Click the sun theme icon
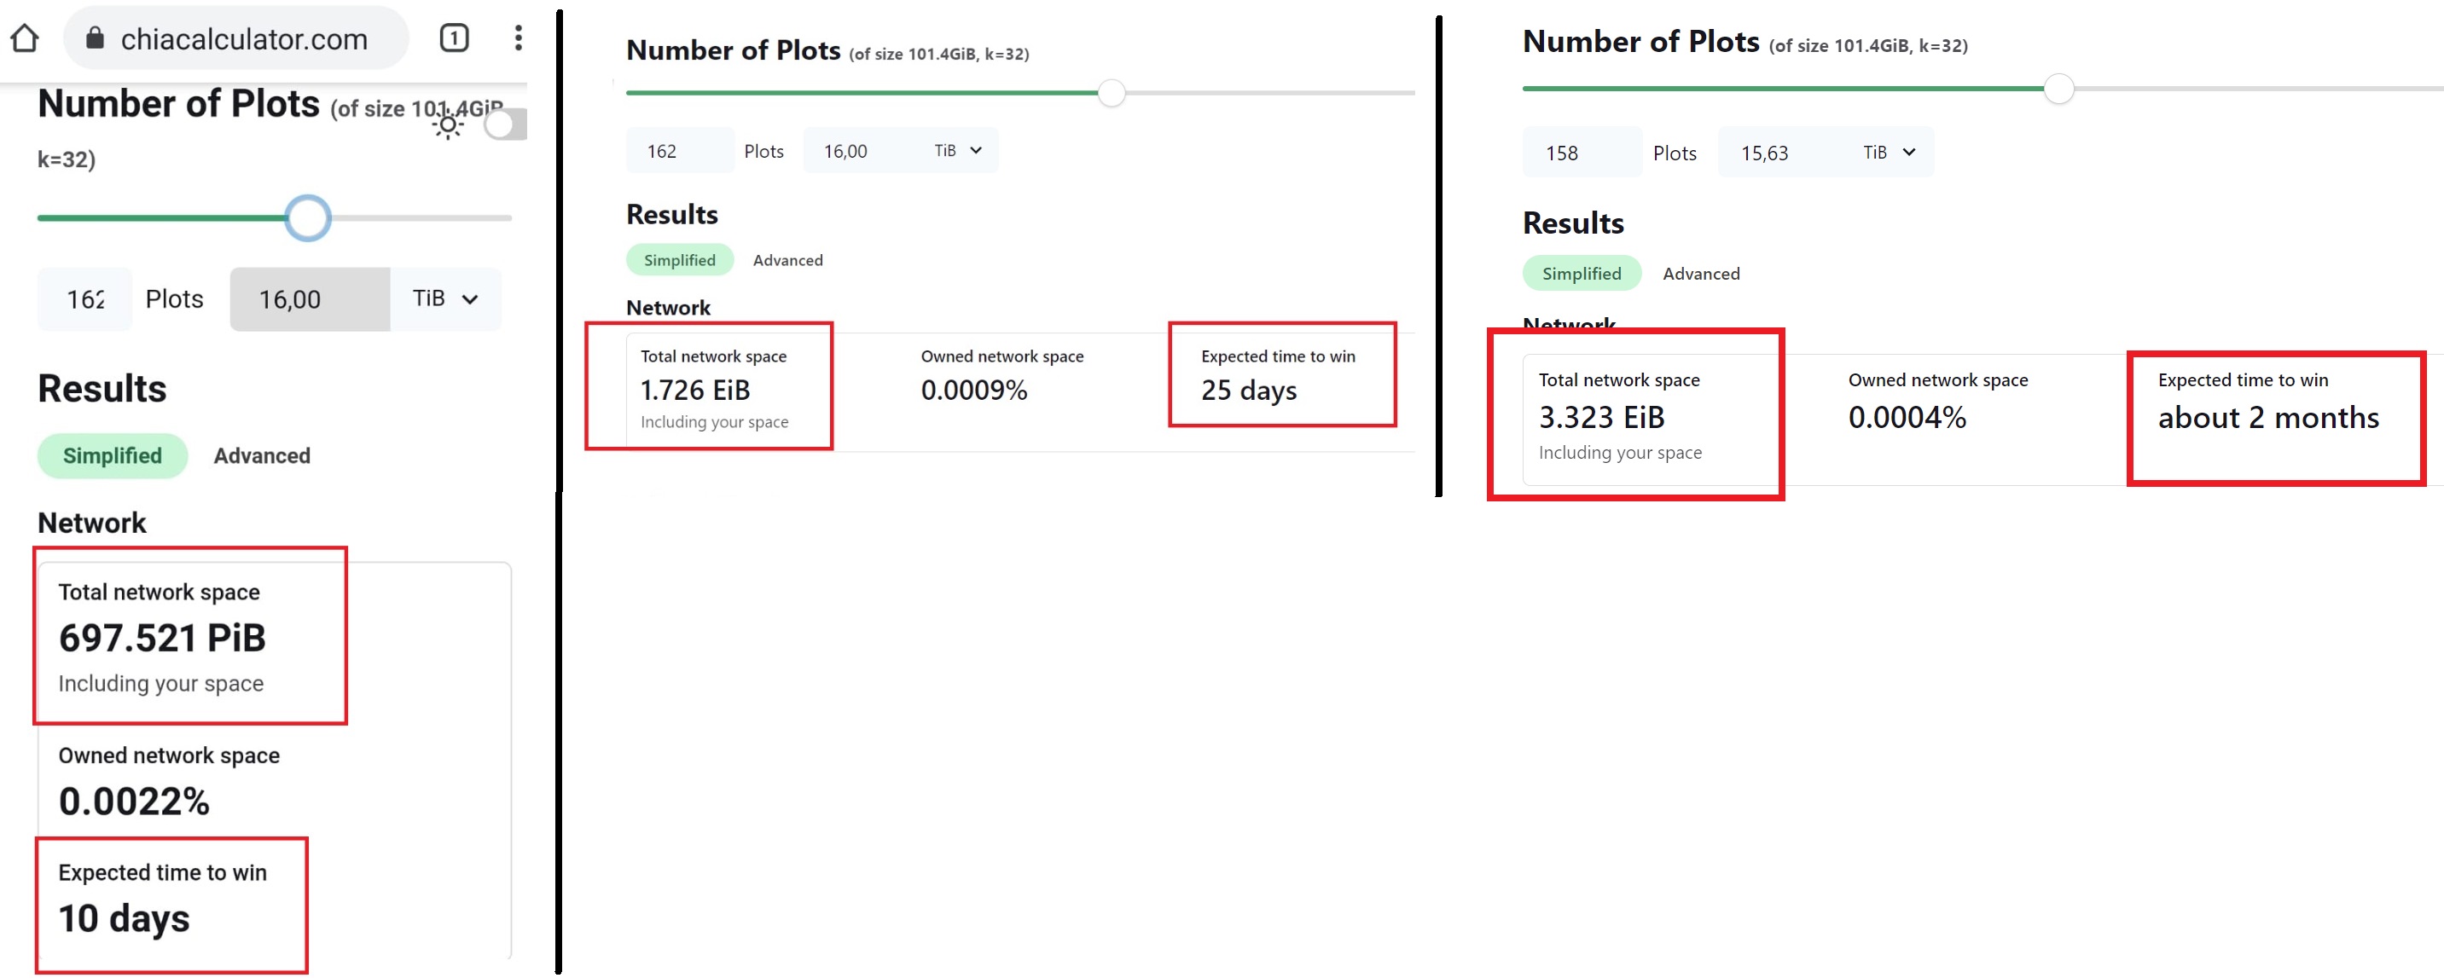The image size is (2444, 978). pos(448,124)
